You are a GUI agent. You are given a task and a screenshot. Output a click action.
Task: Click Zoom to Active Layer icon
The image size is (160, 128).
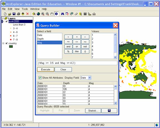coord(34,14)
